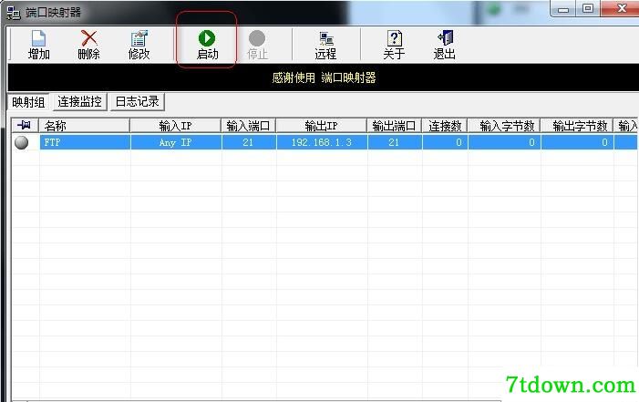The width and height of the screenshot is (639, 402).
Task: Click the 感谢使用 端口映射器 banner
Action: click(324, 77)
